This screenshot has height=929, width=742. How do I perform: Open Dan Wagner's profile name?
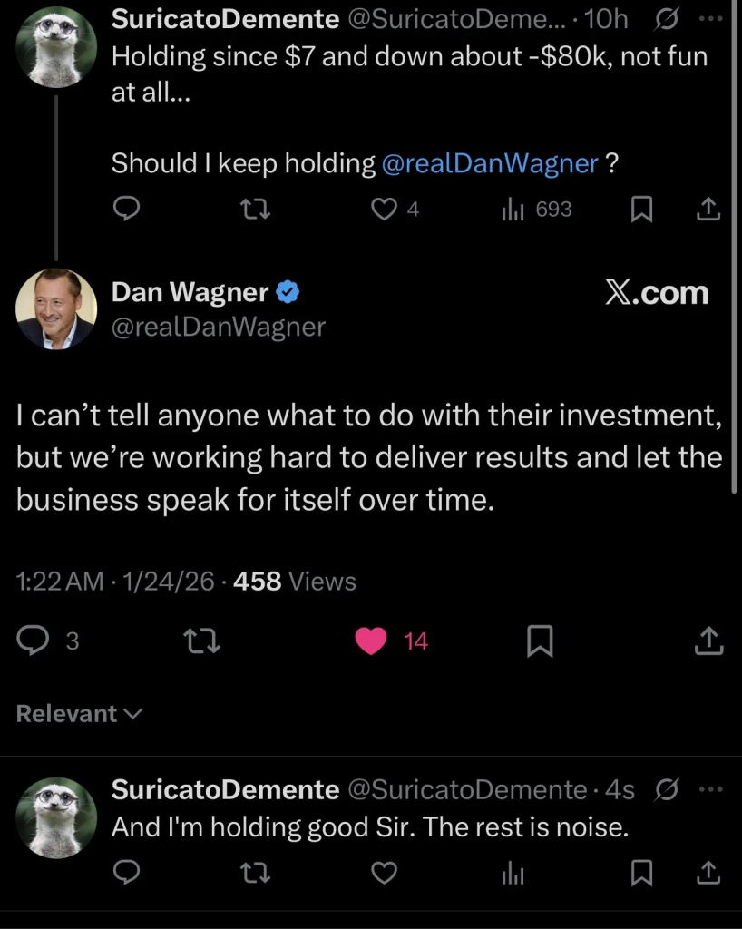coord(190,292)
